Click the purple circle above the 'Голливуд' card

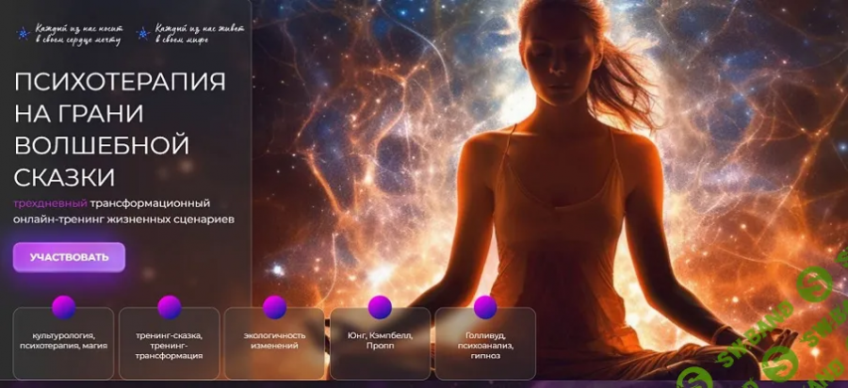(x=485, y=307)
